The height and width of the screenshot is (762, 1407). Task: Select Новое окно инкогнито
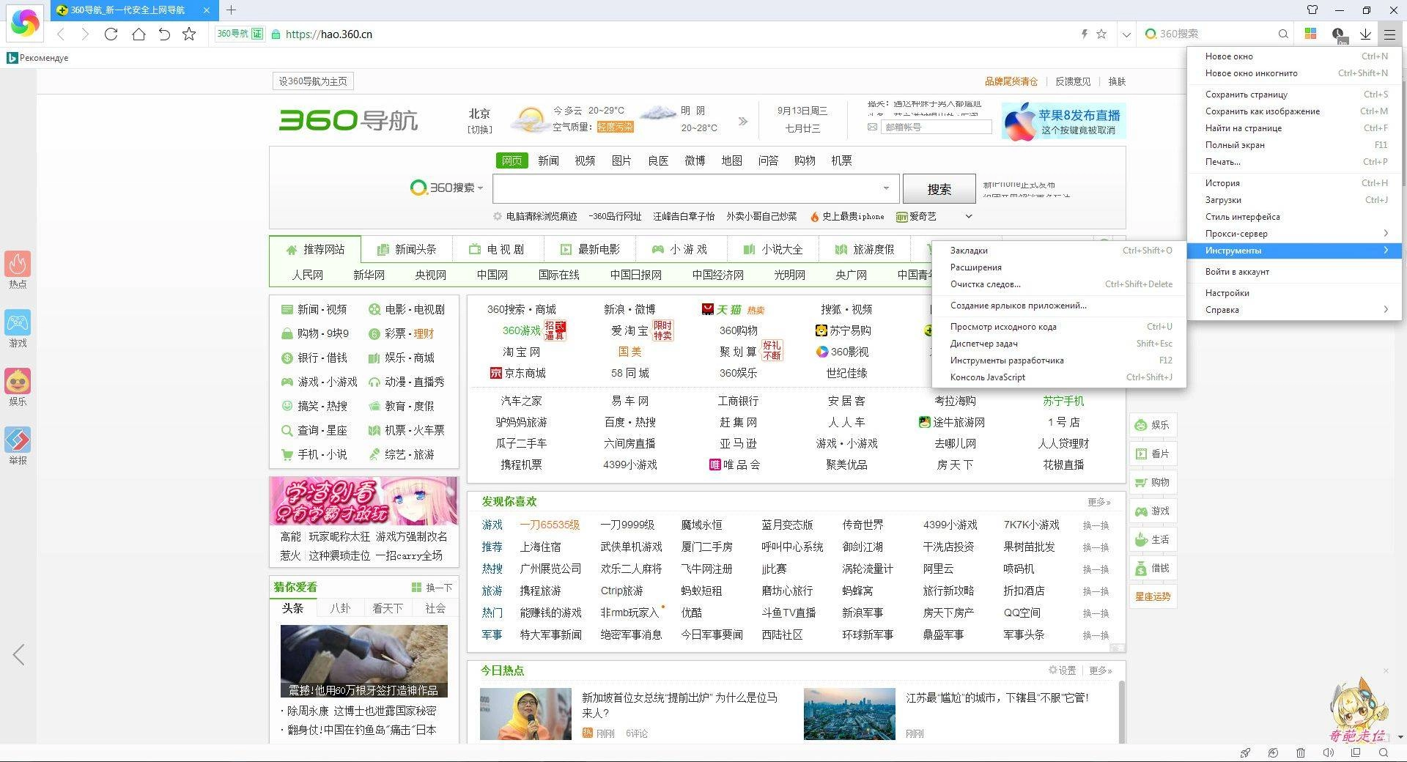coord(1294,73)
